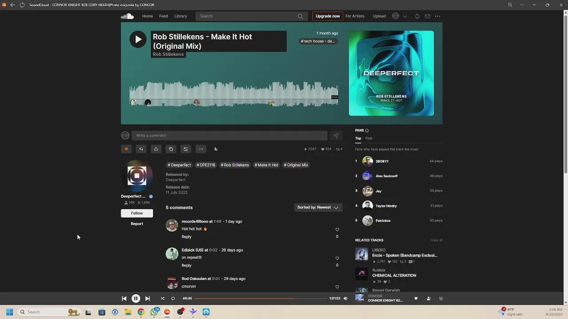Click Upgrade now button
This screenshot has height=319, width=568.
(x=327, y=16)
